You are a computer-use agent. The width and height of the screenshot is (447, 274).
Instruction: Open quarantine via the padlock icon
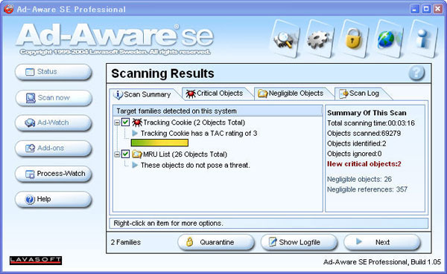pyautogui.click(x=354, y=39)
